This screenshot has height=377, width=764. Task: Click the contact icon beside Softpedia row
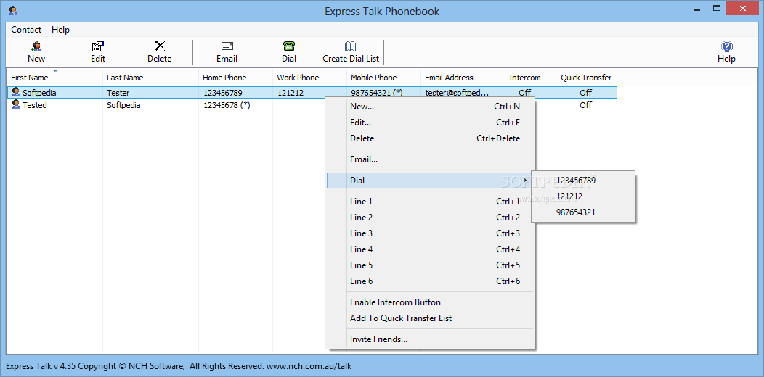pyautogui.click(x=16, y=92)
